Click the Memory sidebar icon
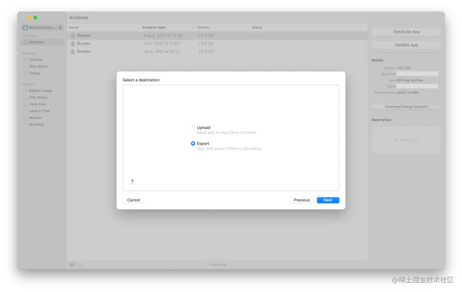 [25, 118]
